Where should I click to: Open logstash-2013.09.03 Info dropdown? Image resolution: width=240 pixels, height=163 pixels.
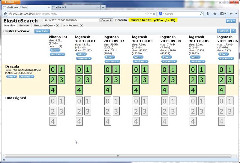[x=138, y=57]
